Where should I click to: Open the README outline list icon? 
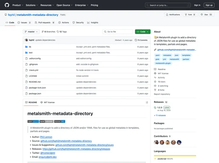(147, 103)
